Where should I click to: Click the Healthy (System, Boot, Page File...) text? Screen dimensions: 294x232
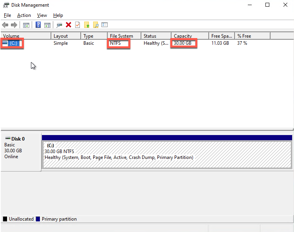[x=119, y=157]
